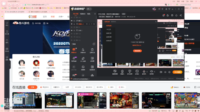Open settings gear beside 关闭直播 button

coord(169,72)
